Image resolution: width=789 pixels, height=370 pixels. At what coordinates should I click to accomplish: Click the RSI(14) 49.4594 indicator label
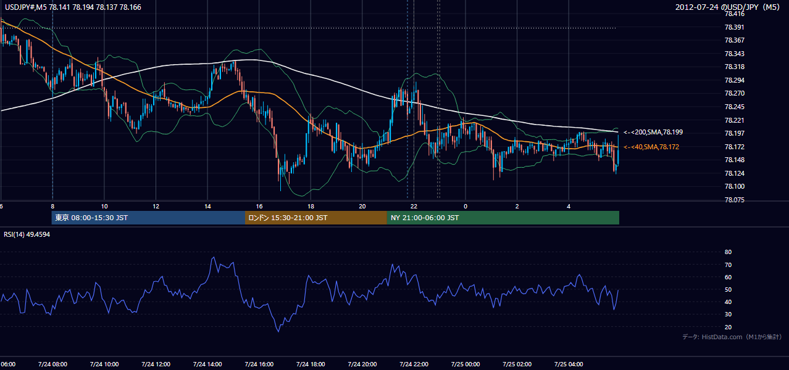[27, 234]
